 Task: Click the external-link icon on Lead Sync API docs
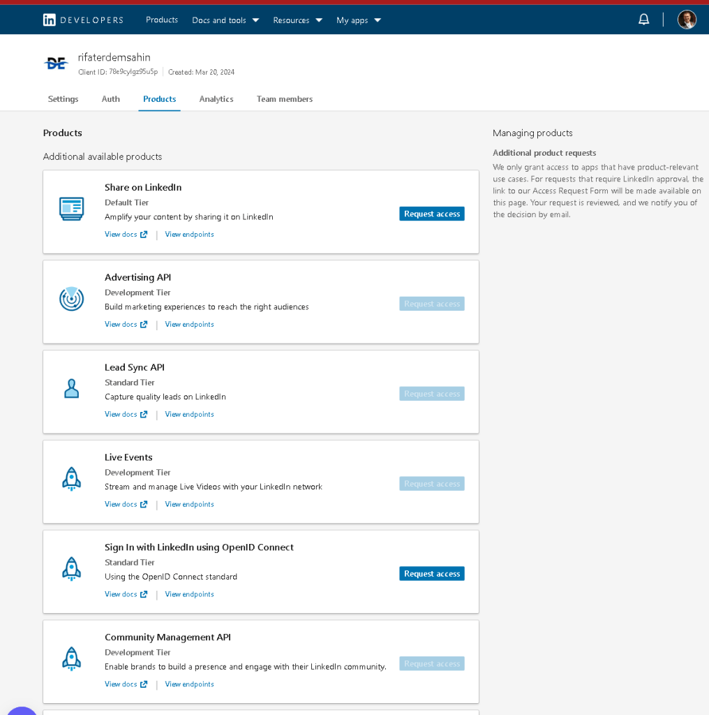pos(144,414)
